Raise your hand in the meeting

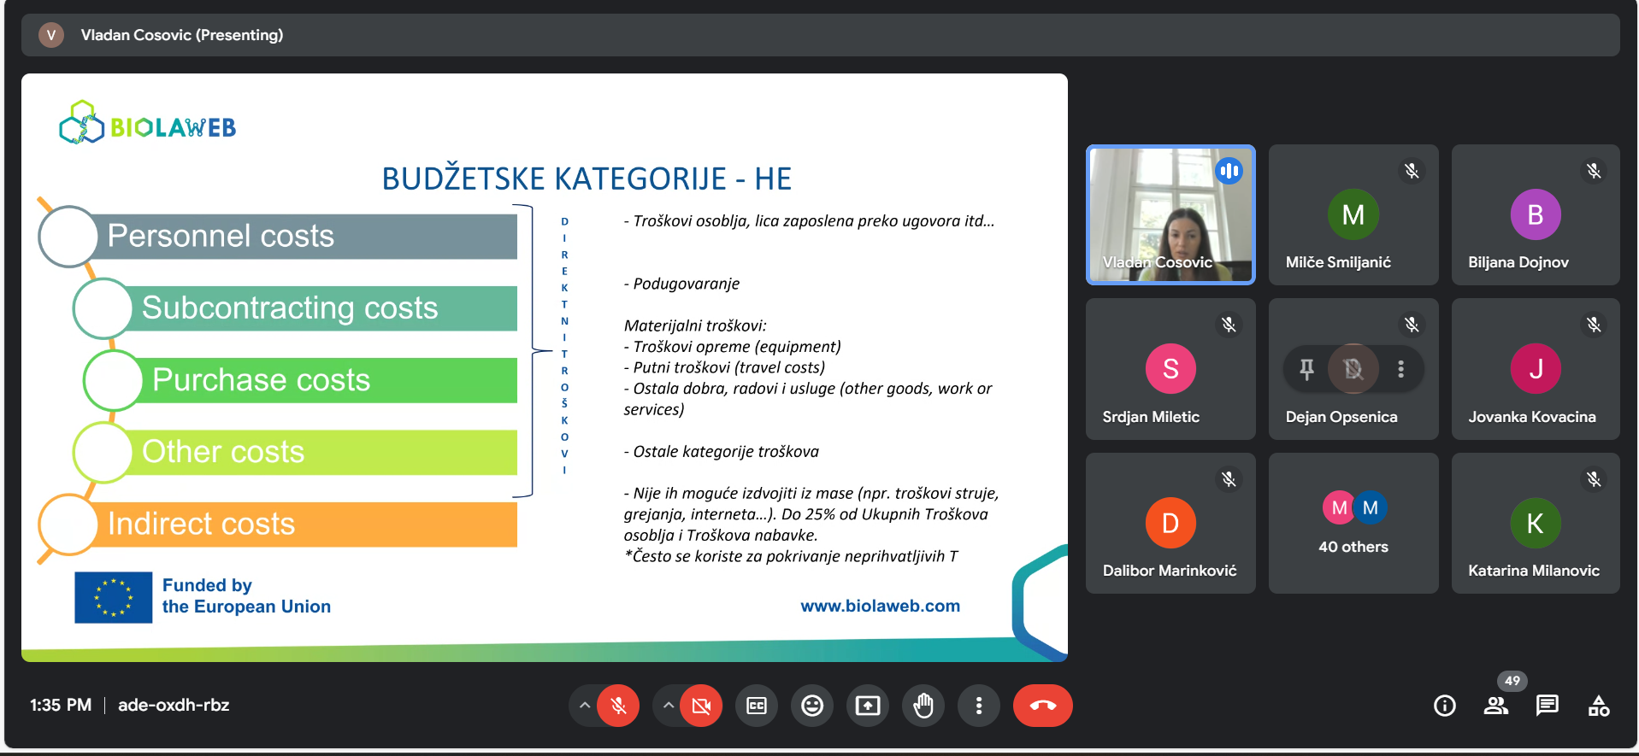pos(923,706)
